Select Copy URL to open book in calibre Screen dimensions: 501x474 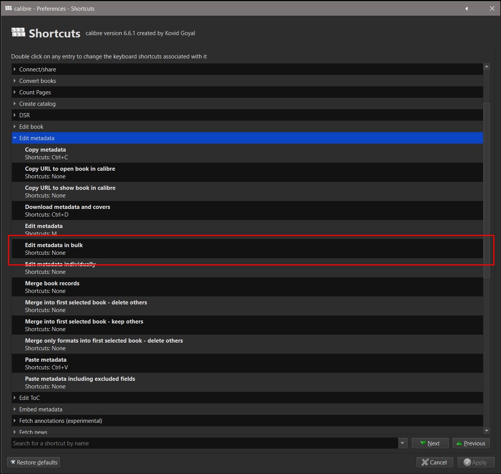(x=247, y=172)
